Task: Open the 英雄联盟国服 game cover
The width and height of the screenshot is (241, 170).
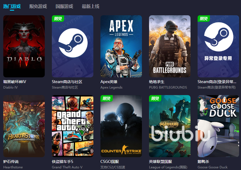Action: [x=170, y=126]
